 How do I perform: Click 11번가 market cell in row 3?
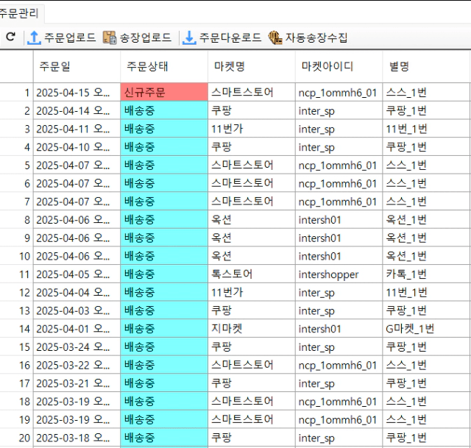pos(252,129)
